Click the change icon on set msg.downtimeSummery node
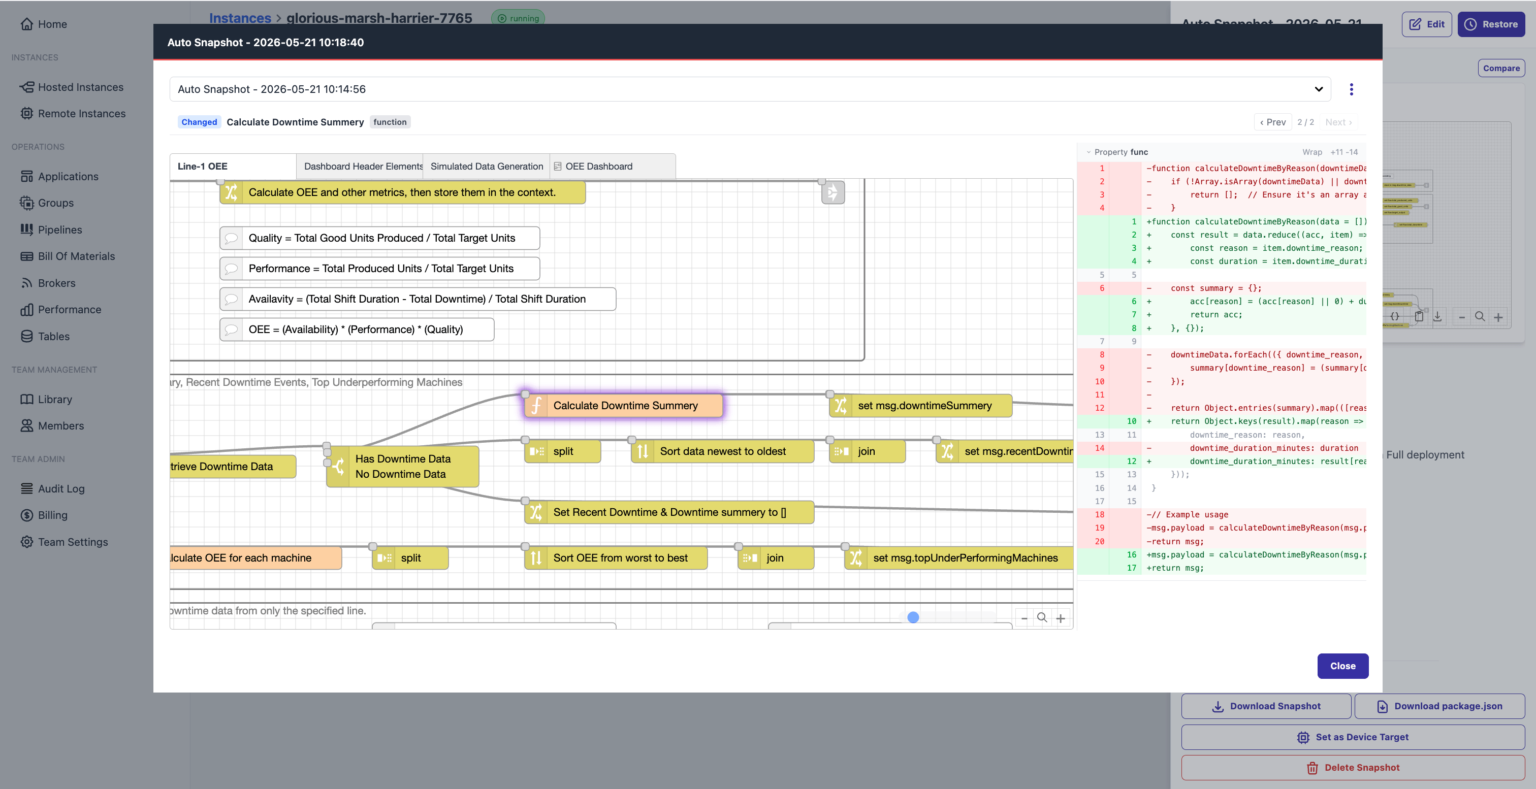The image size is (1536, 789). pos(841,405)
